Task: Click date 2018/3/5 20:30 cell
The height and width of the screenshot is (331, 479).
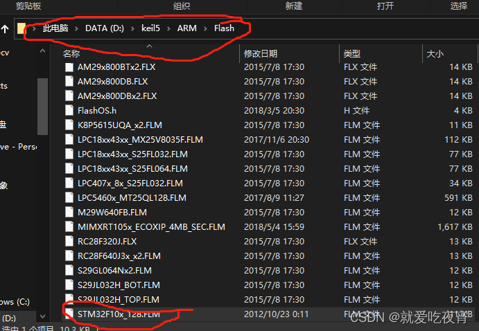Action: (274, 110)
